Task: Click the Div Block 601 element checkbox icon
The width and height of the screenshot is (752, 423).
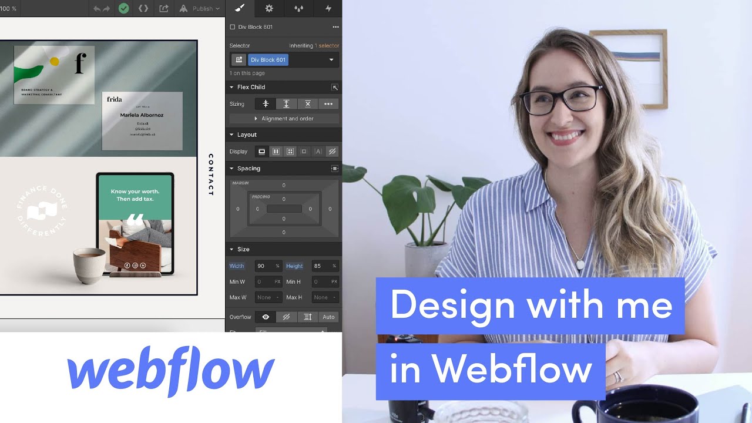Action: (233, 27)
